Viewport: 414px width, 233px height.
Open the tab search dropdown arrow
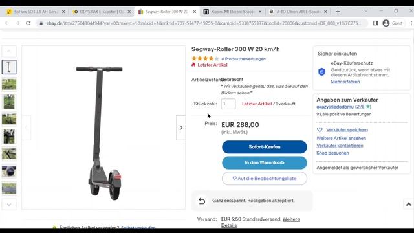coord(366,11)
